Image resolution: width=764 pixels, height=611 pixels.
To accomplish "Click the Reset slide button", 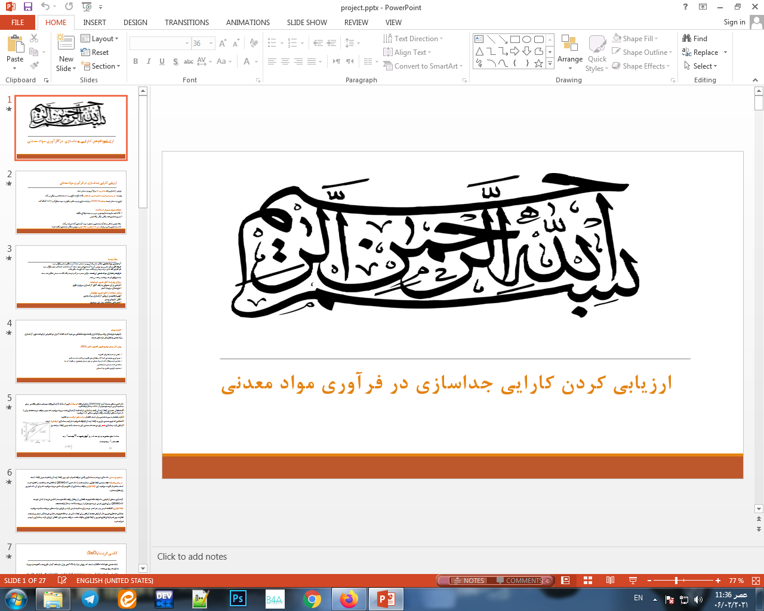I will click(95, 53).
